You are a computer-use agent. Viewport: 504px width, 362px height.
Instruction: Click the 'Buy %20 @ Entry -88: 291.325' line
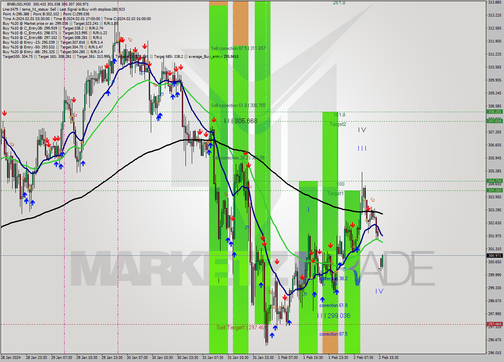point(52,52)
